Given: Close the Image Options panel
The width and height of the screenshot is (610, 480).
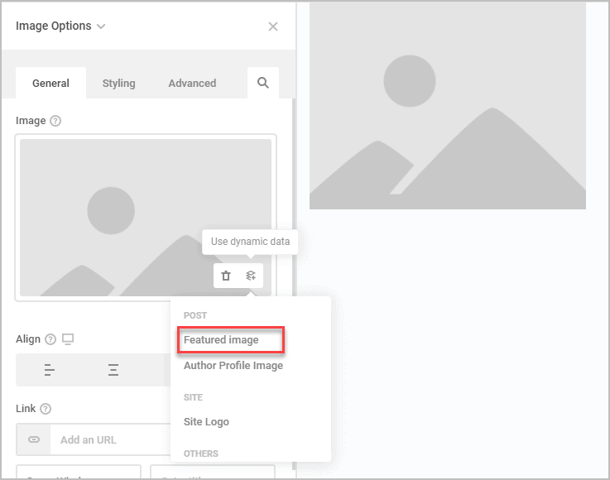Looking at the screenshot, I should (273, 26).
